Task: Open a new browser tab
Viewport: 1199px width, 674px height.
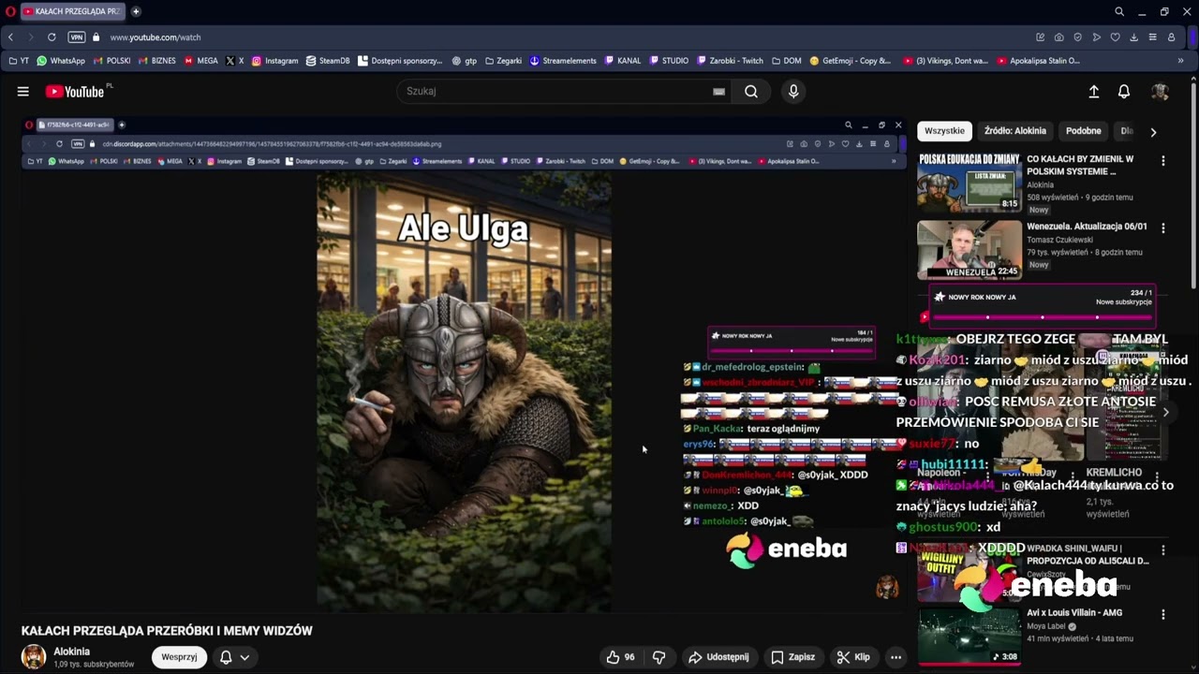Action: tap(136, 11)
